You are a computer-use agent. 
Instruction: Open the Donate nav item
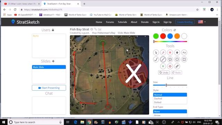pos(145,22)
